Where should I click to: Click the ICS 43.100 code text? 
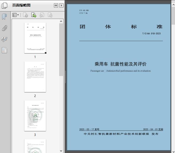tap(84, 10)
